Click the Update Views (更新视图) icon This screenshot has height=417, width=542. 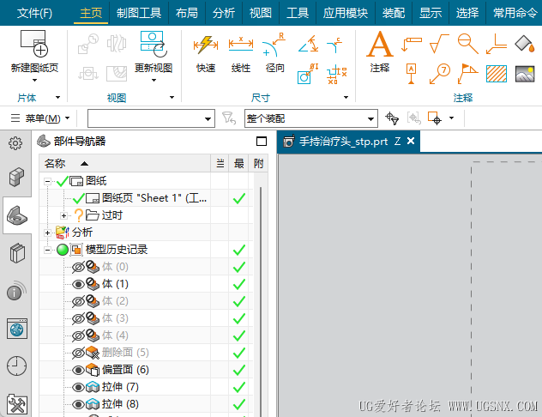(x=154, y=44)
